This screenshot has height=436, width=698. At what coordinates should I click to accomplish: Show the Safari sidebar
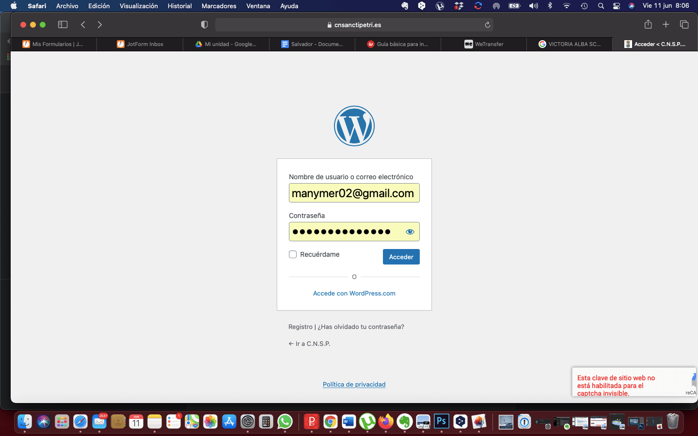click(x=63, y=25)
